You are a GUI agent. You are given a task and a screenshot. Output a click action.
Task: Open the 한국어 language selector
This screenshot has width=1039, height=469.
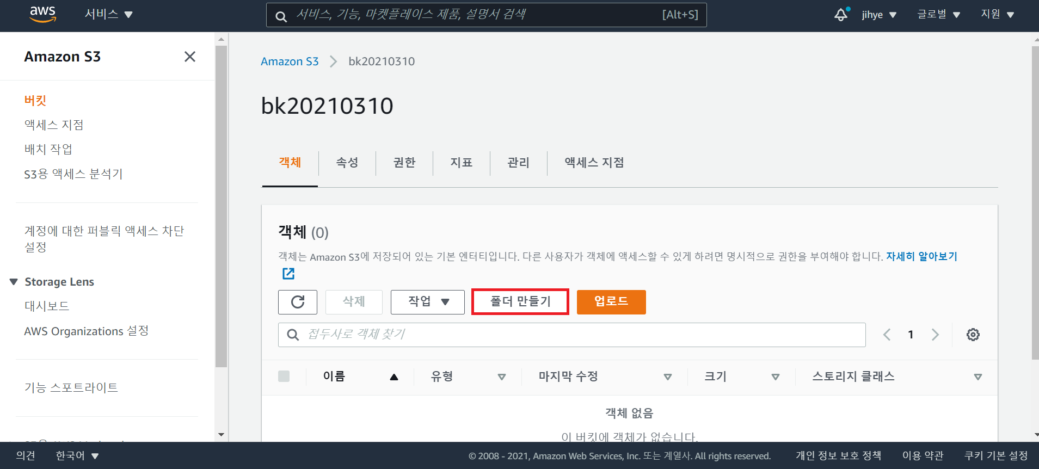(77, 455)
